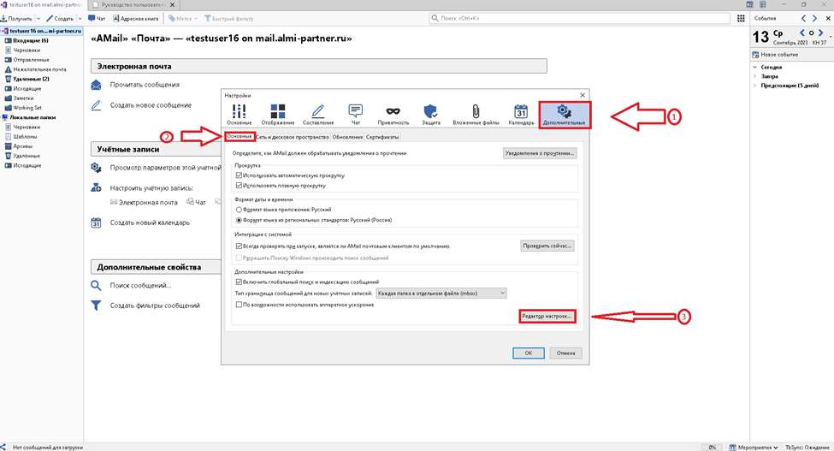Close the События panel with X
Viewport: 834px width, 451px height.
point(828,19)
